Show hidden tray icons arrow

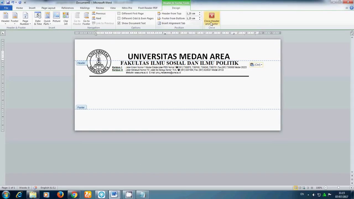tap(308, 195)
